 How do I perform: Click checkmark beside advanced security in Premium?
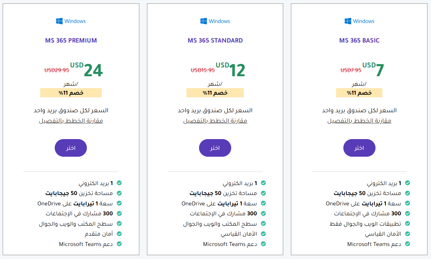click(119, 234)
